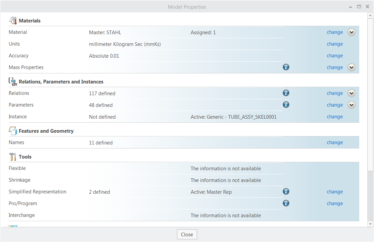Click change link for Instance
This screenshot has width=374, height=242.
click(335, 117)
